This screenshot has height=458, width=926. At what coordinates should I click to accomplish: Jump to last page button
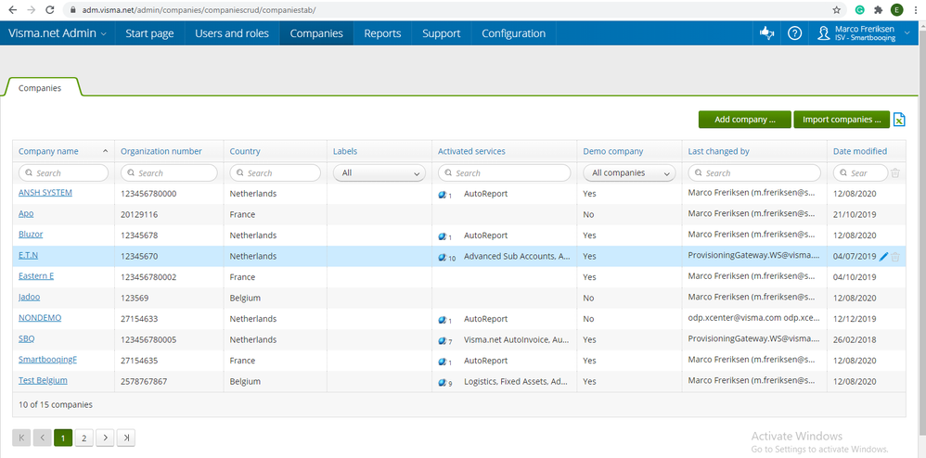126,438
